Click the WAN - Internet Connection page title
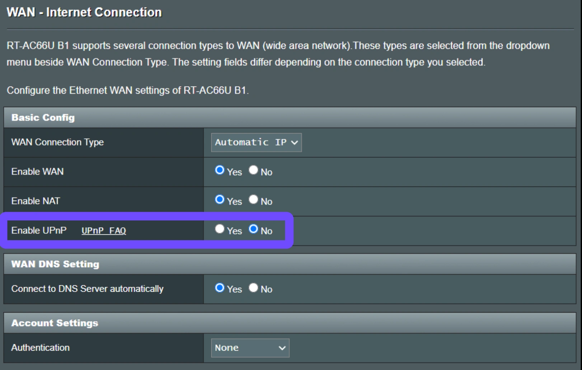 click(x=84, y=12)
